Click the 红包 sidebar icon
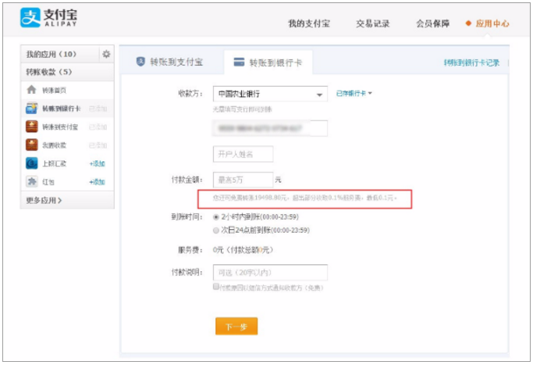 point(31,181)
